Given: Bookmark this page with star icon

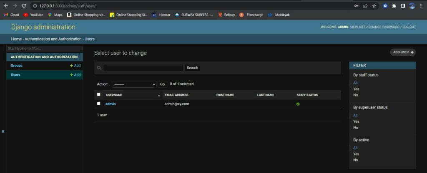Looking at the screenshot, I should (x=374, y=6).
